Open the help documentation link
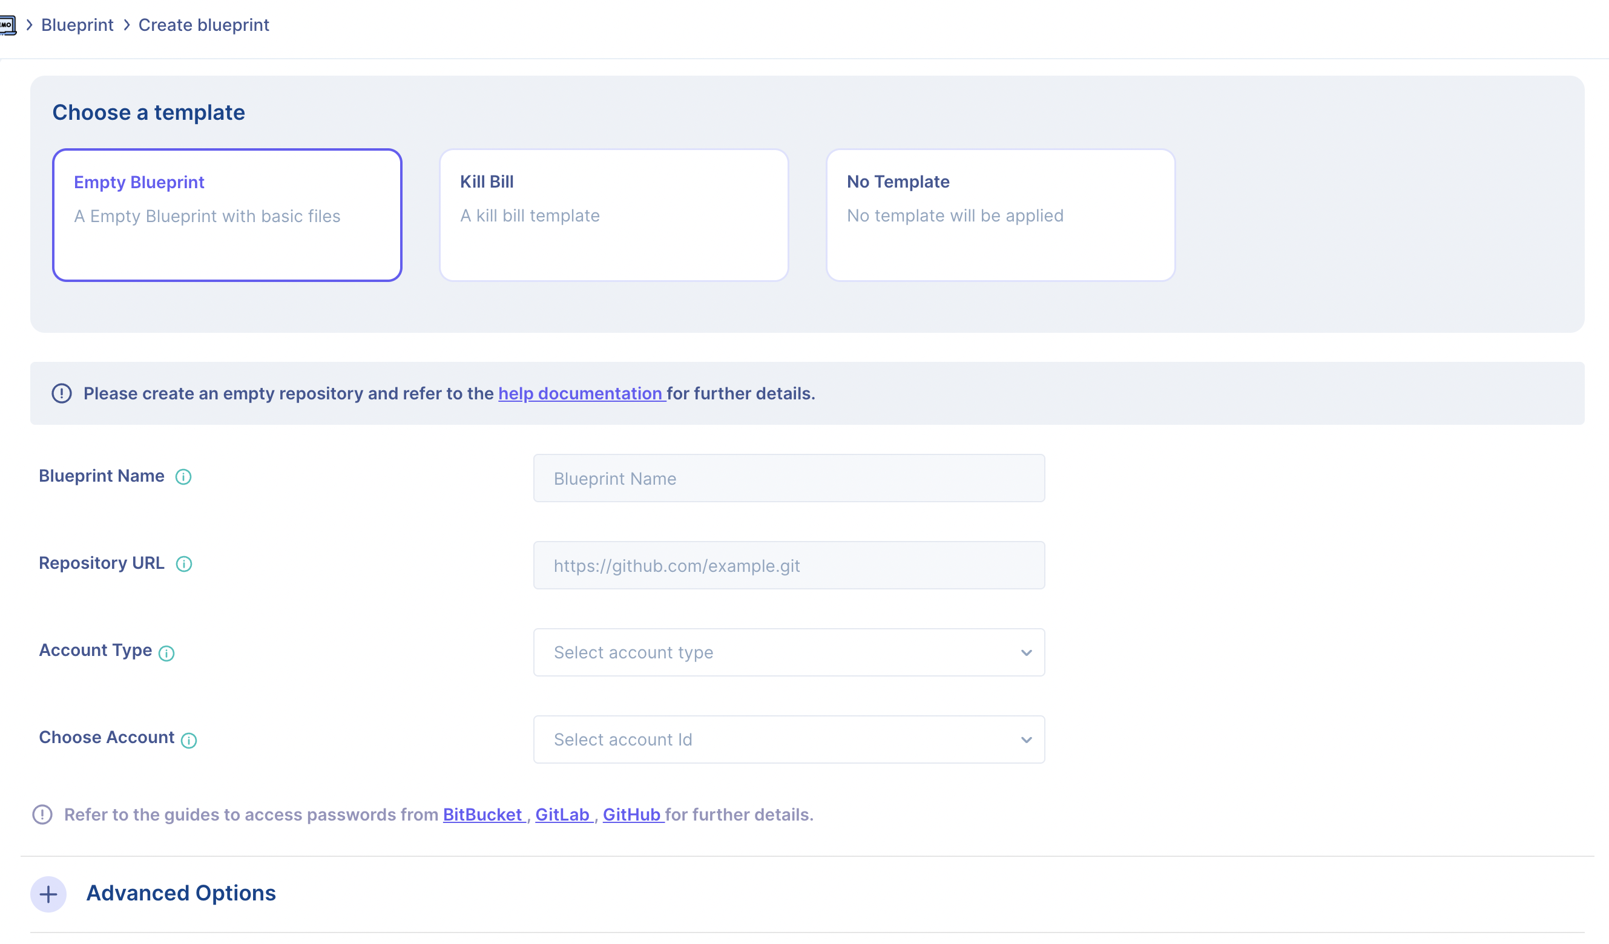 [581, 393]
